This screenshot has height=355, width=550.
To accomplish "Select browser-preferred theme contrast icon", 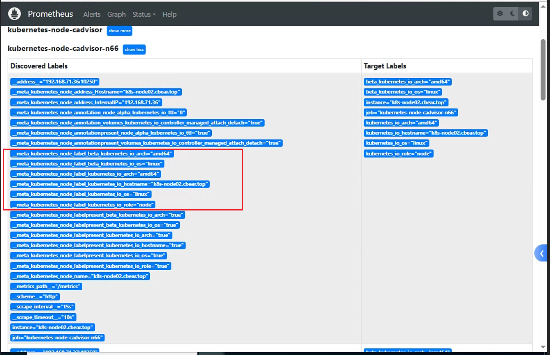I will [525, 14].
